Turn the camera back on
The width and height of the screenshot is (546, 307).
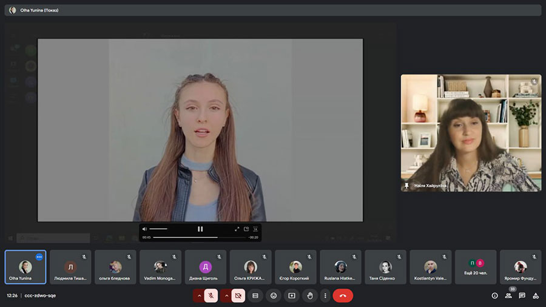[238, 295]
